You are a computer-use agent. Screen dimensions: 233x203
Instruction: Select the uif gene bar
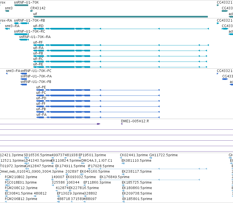(120, 17)
